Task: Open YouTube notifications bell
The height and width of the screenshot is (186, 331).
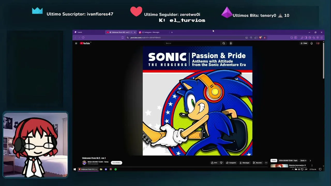Action: [x=312, y=43]
